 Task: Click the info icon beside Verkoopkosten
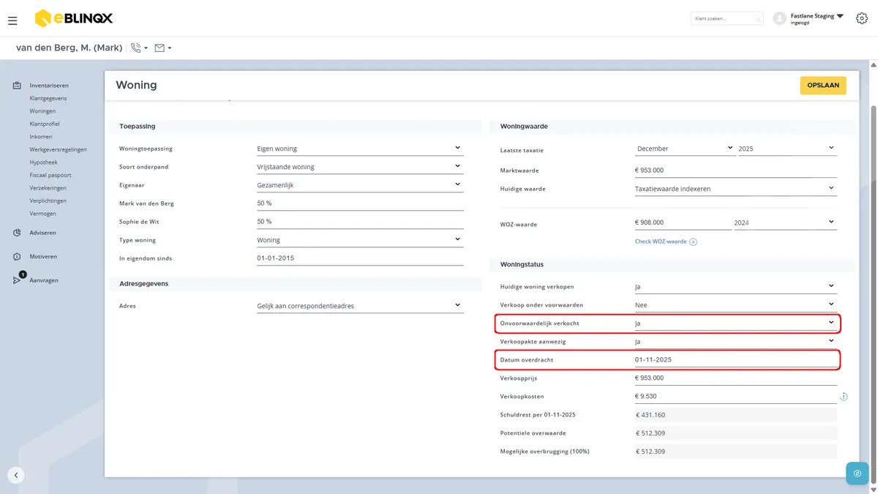point(844,397)
